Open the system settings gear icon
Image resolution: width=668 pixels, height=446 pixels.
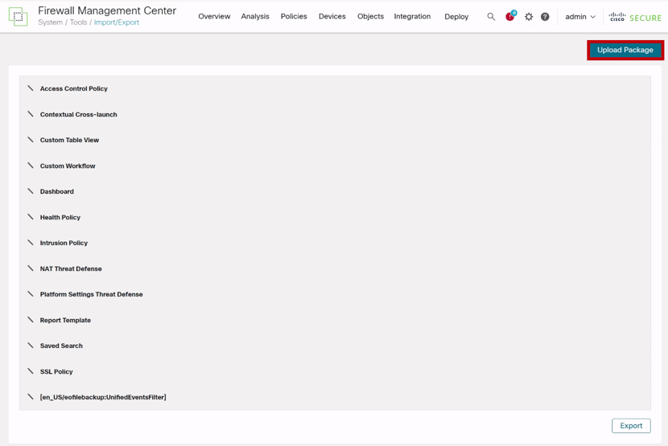pyautogui.click(x=529, y=17)
